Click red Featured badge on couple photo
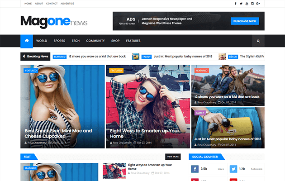This screenshot has width=285, height=181. [202, 71]
